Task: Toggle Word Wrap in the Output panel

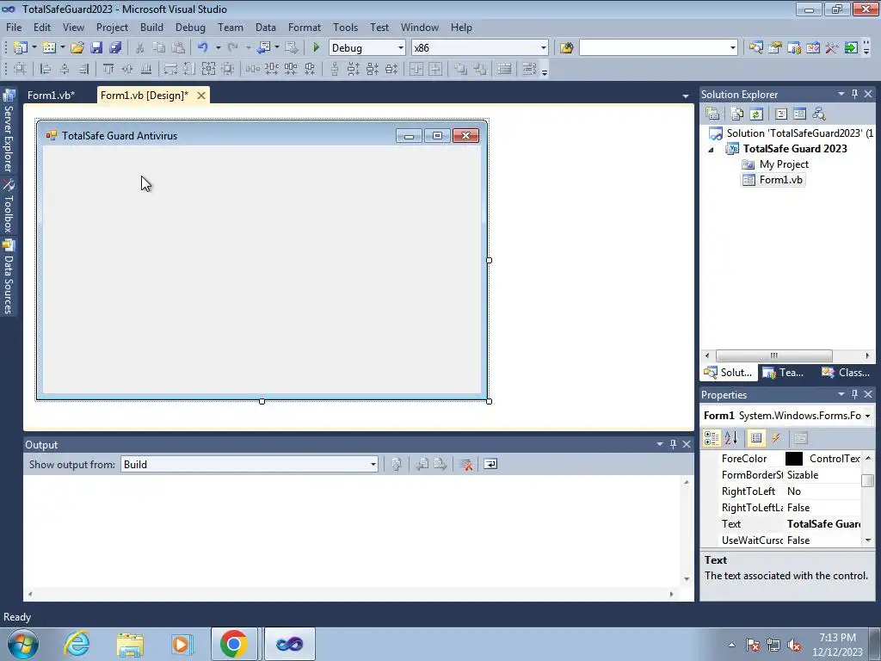Action: tap(490, 464)
